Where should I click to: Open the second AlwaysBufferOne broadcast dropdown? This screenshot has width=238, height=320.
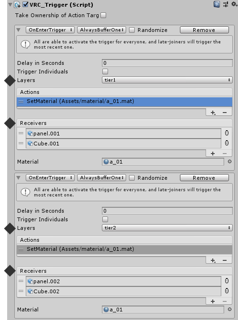tap(101, 178)
